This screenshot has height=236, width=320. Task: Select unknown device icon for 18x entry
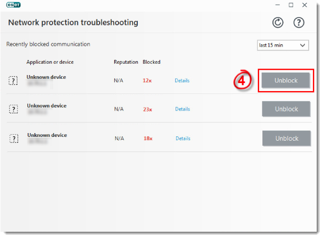click(x=14, y=138)
